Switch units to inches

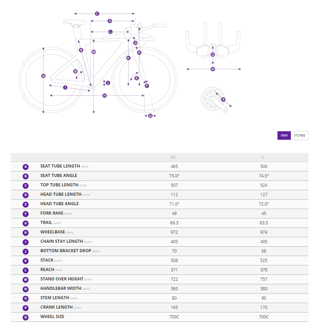pyautogui.click(x=299, y=136)
